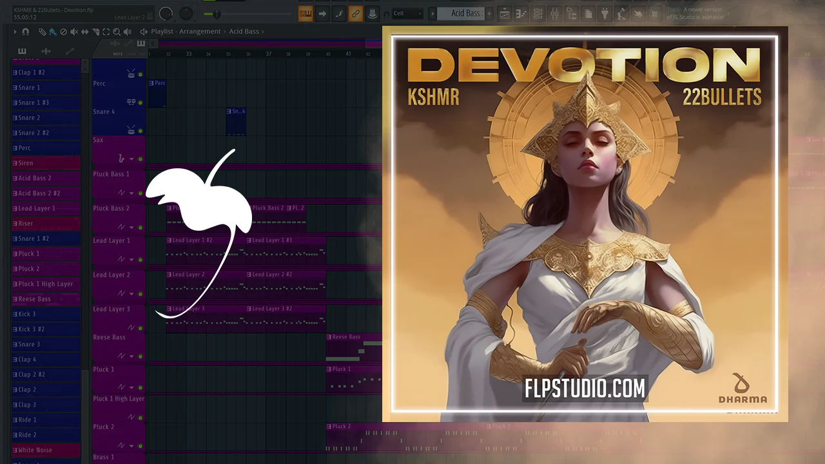The width and height of the screenshot is (825, 464).
Task: Select the Draw pencil tool
Action: click(x=42, y=32)
